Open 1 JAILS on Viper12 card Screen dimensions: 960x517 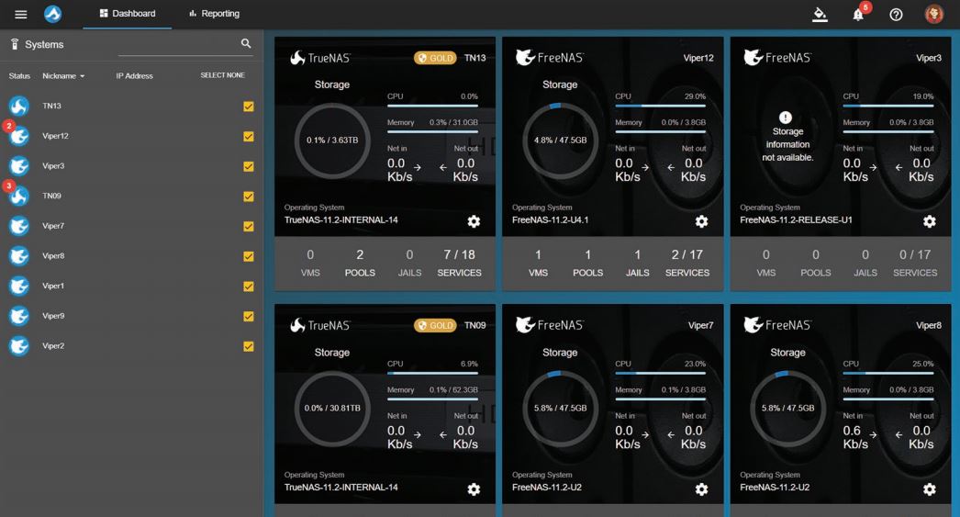(637, 263)
